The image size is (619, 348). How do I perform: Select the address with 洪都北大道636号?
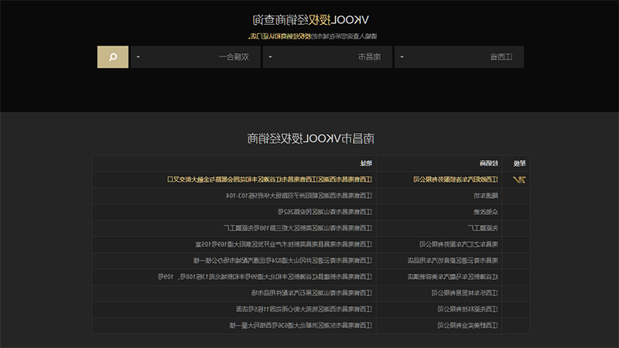point(301,325)
